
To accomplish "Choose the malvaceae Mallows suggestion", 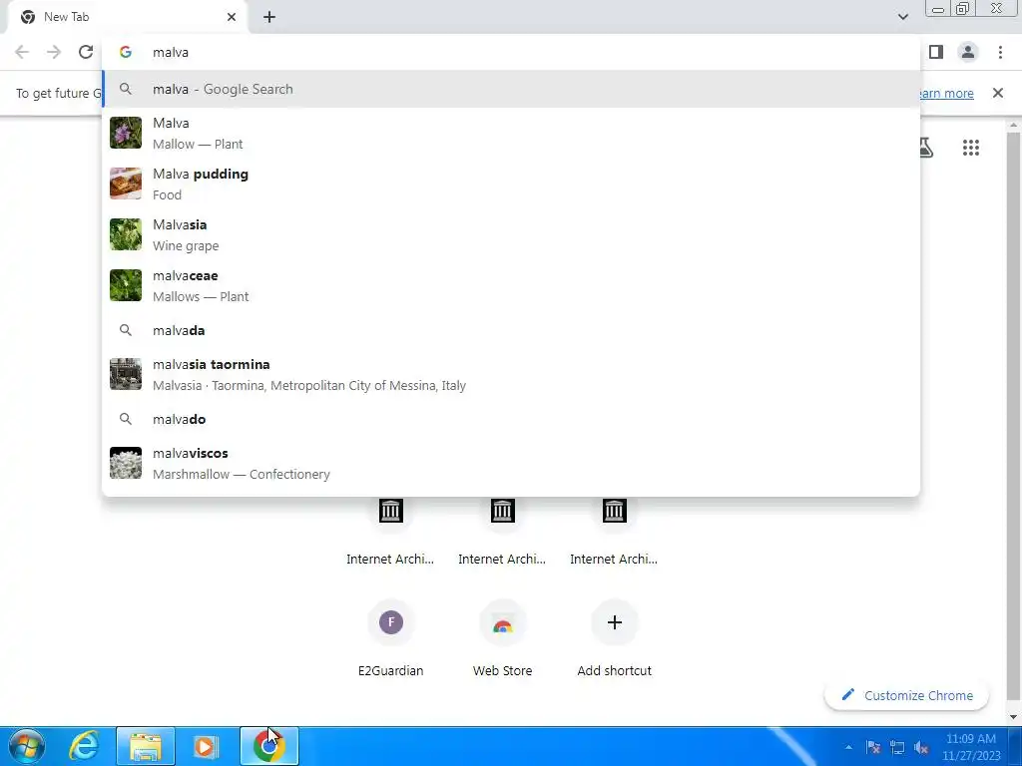I will click(511, 285).
